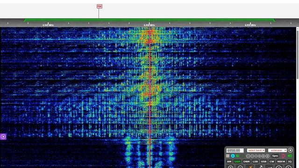Step frequency up by largest plus button
Viewport: 299px width, 168px height.
[x=267, y=156]
